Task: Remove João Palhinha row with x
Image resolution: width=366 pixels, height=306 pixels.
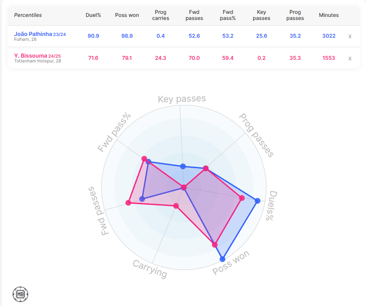Action: [x=350, y=36]
